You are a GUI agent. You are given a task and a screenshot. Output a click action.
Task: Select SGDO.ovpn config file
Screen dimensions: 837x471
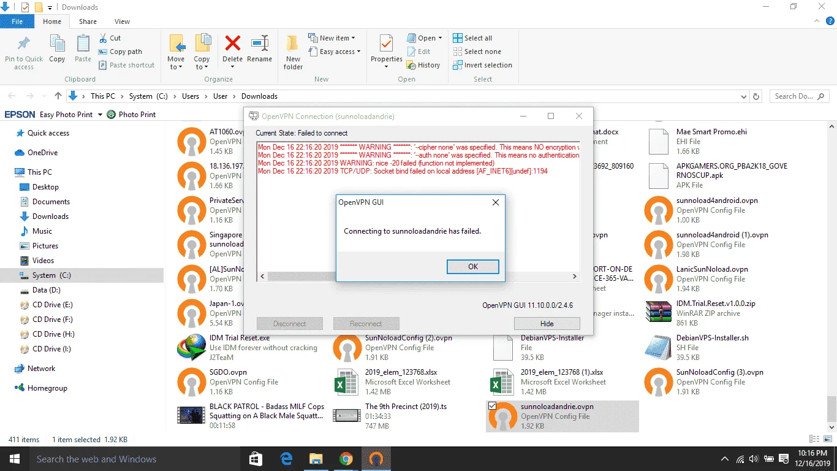[251, 382]
